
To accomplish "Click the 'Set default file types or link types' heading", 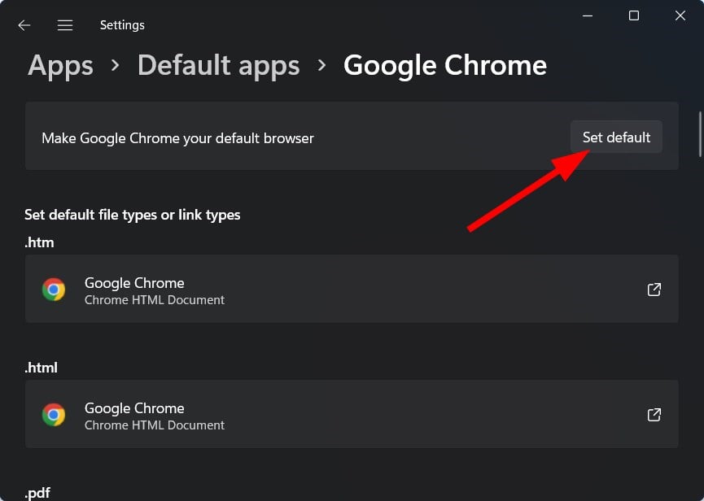I will 133,215.
